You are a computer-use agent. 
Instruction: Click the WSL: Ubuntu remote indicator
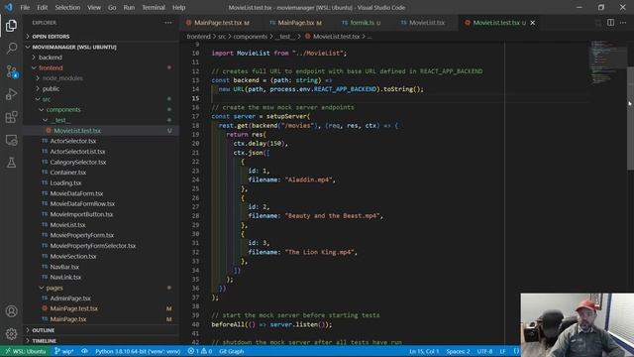[26, 351]
